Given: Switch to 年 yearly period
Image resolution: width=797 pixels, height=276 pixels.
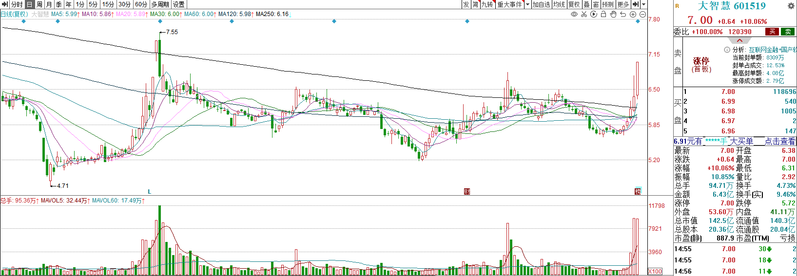Looking at the screenshot, I should pyautogui.click(x=68, y=4).
